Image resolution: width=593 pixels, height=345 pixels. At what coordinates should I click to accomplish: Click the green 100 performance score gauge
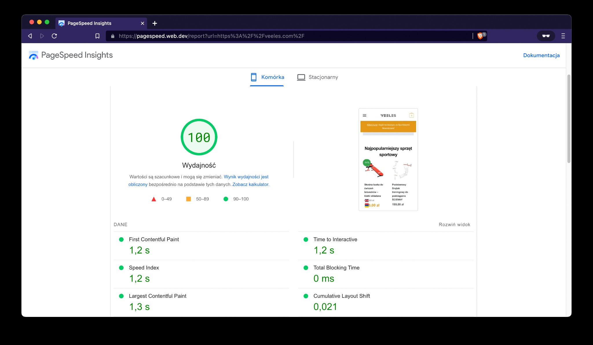click(x=199, y=137)
